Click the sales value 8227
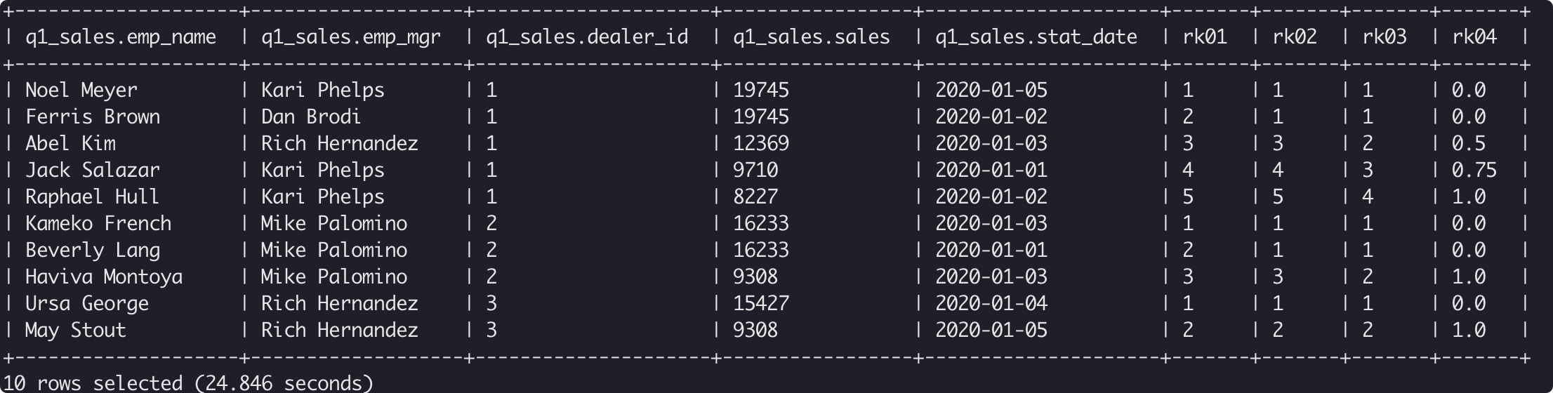 point(755,196)
